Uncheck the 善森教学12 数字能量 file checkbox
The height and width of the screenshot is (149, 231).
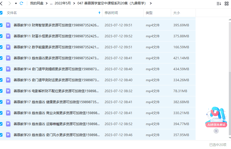click(x=1, y=47)
